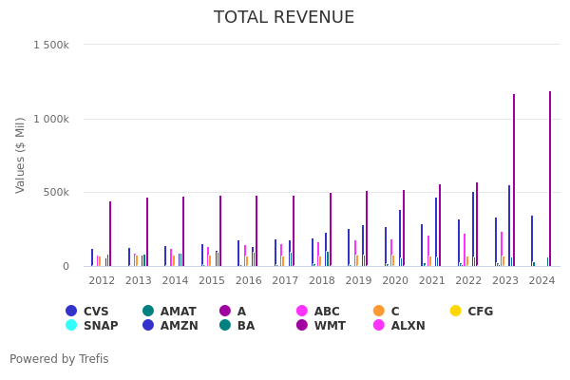Click the ALXN legend color dot
The height and width of the screenshot is (380, 570).
pyautogui.click(x=378, y=325)
